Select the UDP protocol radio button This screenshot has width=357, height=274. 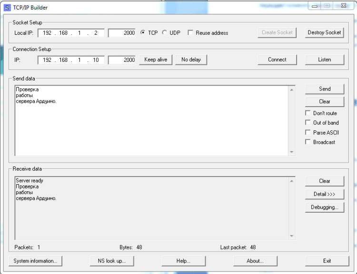[x=164, y=32]
